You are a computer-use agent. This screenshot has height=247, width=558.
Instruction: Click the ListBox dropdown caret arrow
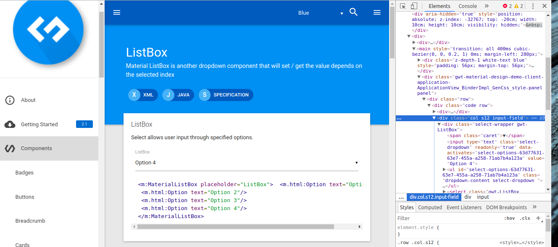click(356, 163)
